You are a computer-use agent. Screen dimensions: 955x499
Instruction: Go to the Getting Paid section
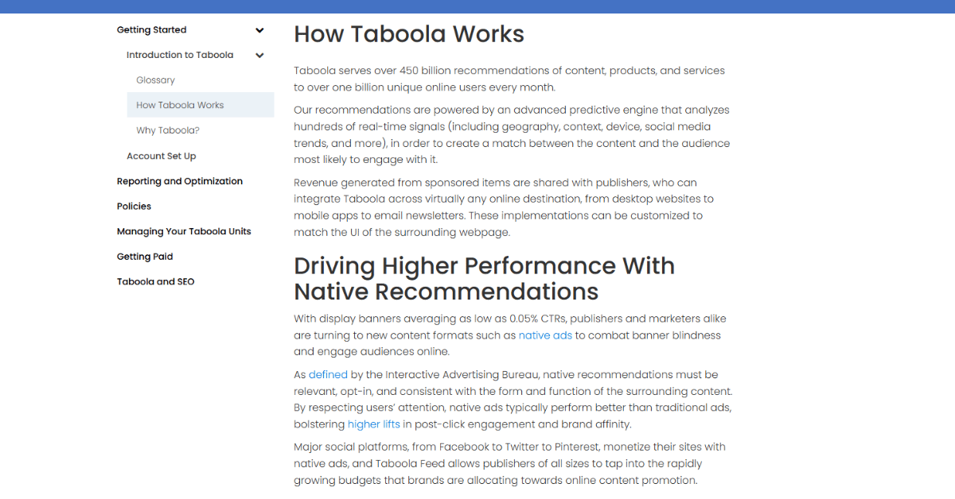[145, 257]
